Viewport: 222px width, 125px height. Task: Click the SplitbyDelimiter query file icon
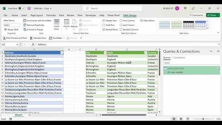(x=218, y=68)
